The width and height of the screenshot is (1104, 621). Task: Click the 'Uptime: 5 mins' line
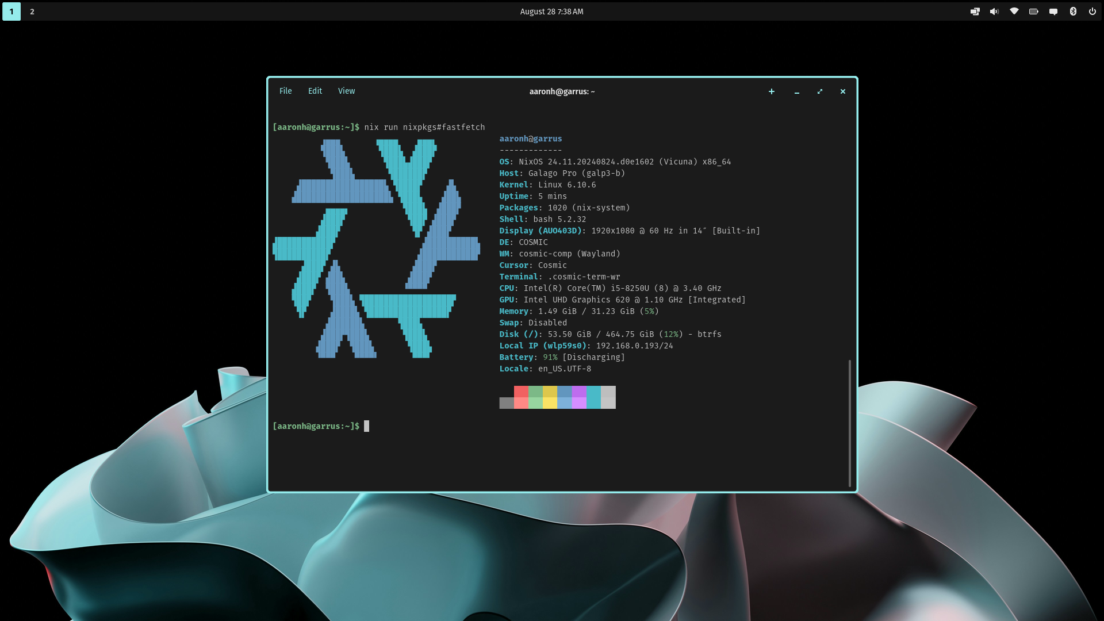(533, 196)
